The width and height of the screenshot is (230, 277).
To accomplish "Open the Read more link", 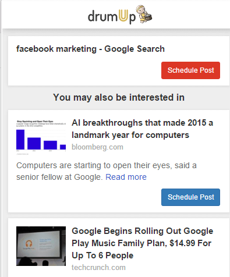I will tap(126, 177).
